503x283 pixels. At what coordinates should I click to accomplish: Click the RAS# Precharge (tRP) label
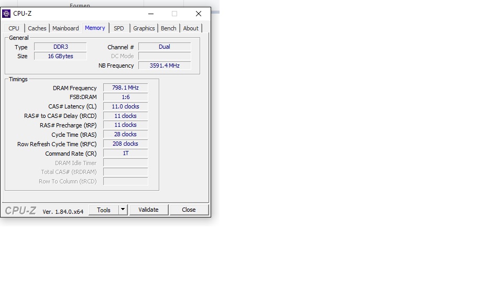tap(68, 125)
